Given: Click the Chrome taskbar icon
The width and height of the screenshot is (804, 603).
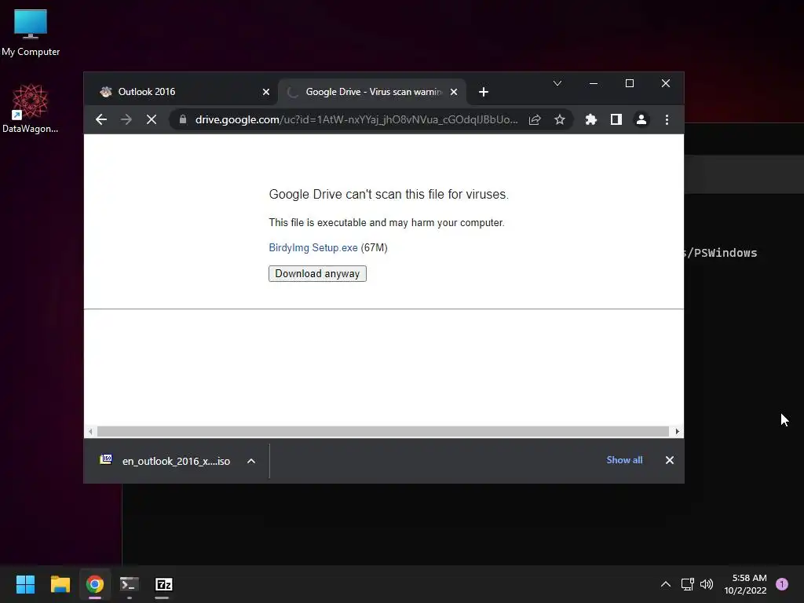Looking at the screenshot, I should pyautogui.click(x=95, y=584).
